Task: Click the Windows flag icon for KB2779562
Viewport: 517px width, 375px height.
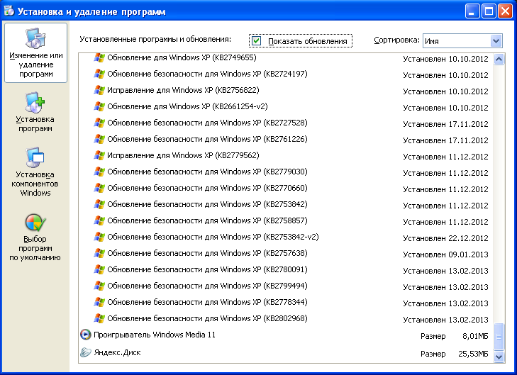Action: (x=99, y=155)
